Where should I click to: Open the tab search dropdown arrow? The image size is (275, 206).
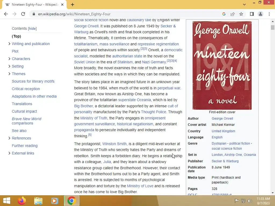244,5
